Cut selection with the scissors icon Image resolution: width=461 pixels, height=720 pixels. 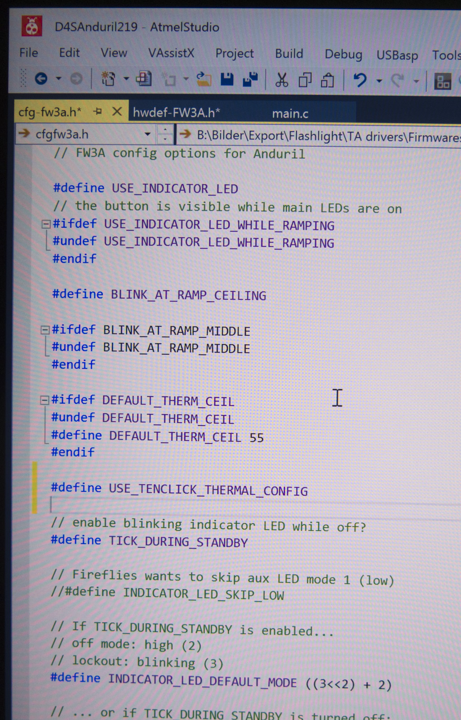coord(282,80)
